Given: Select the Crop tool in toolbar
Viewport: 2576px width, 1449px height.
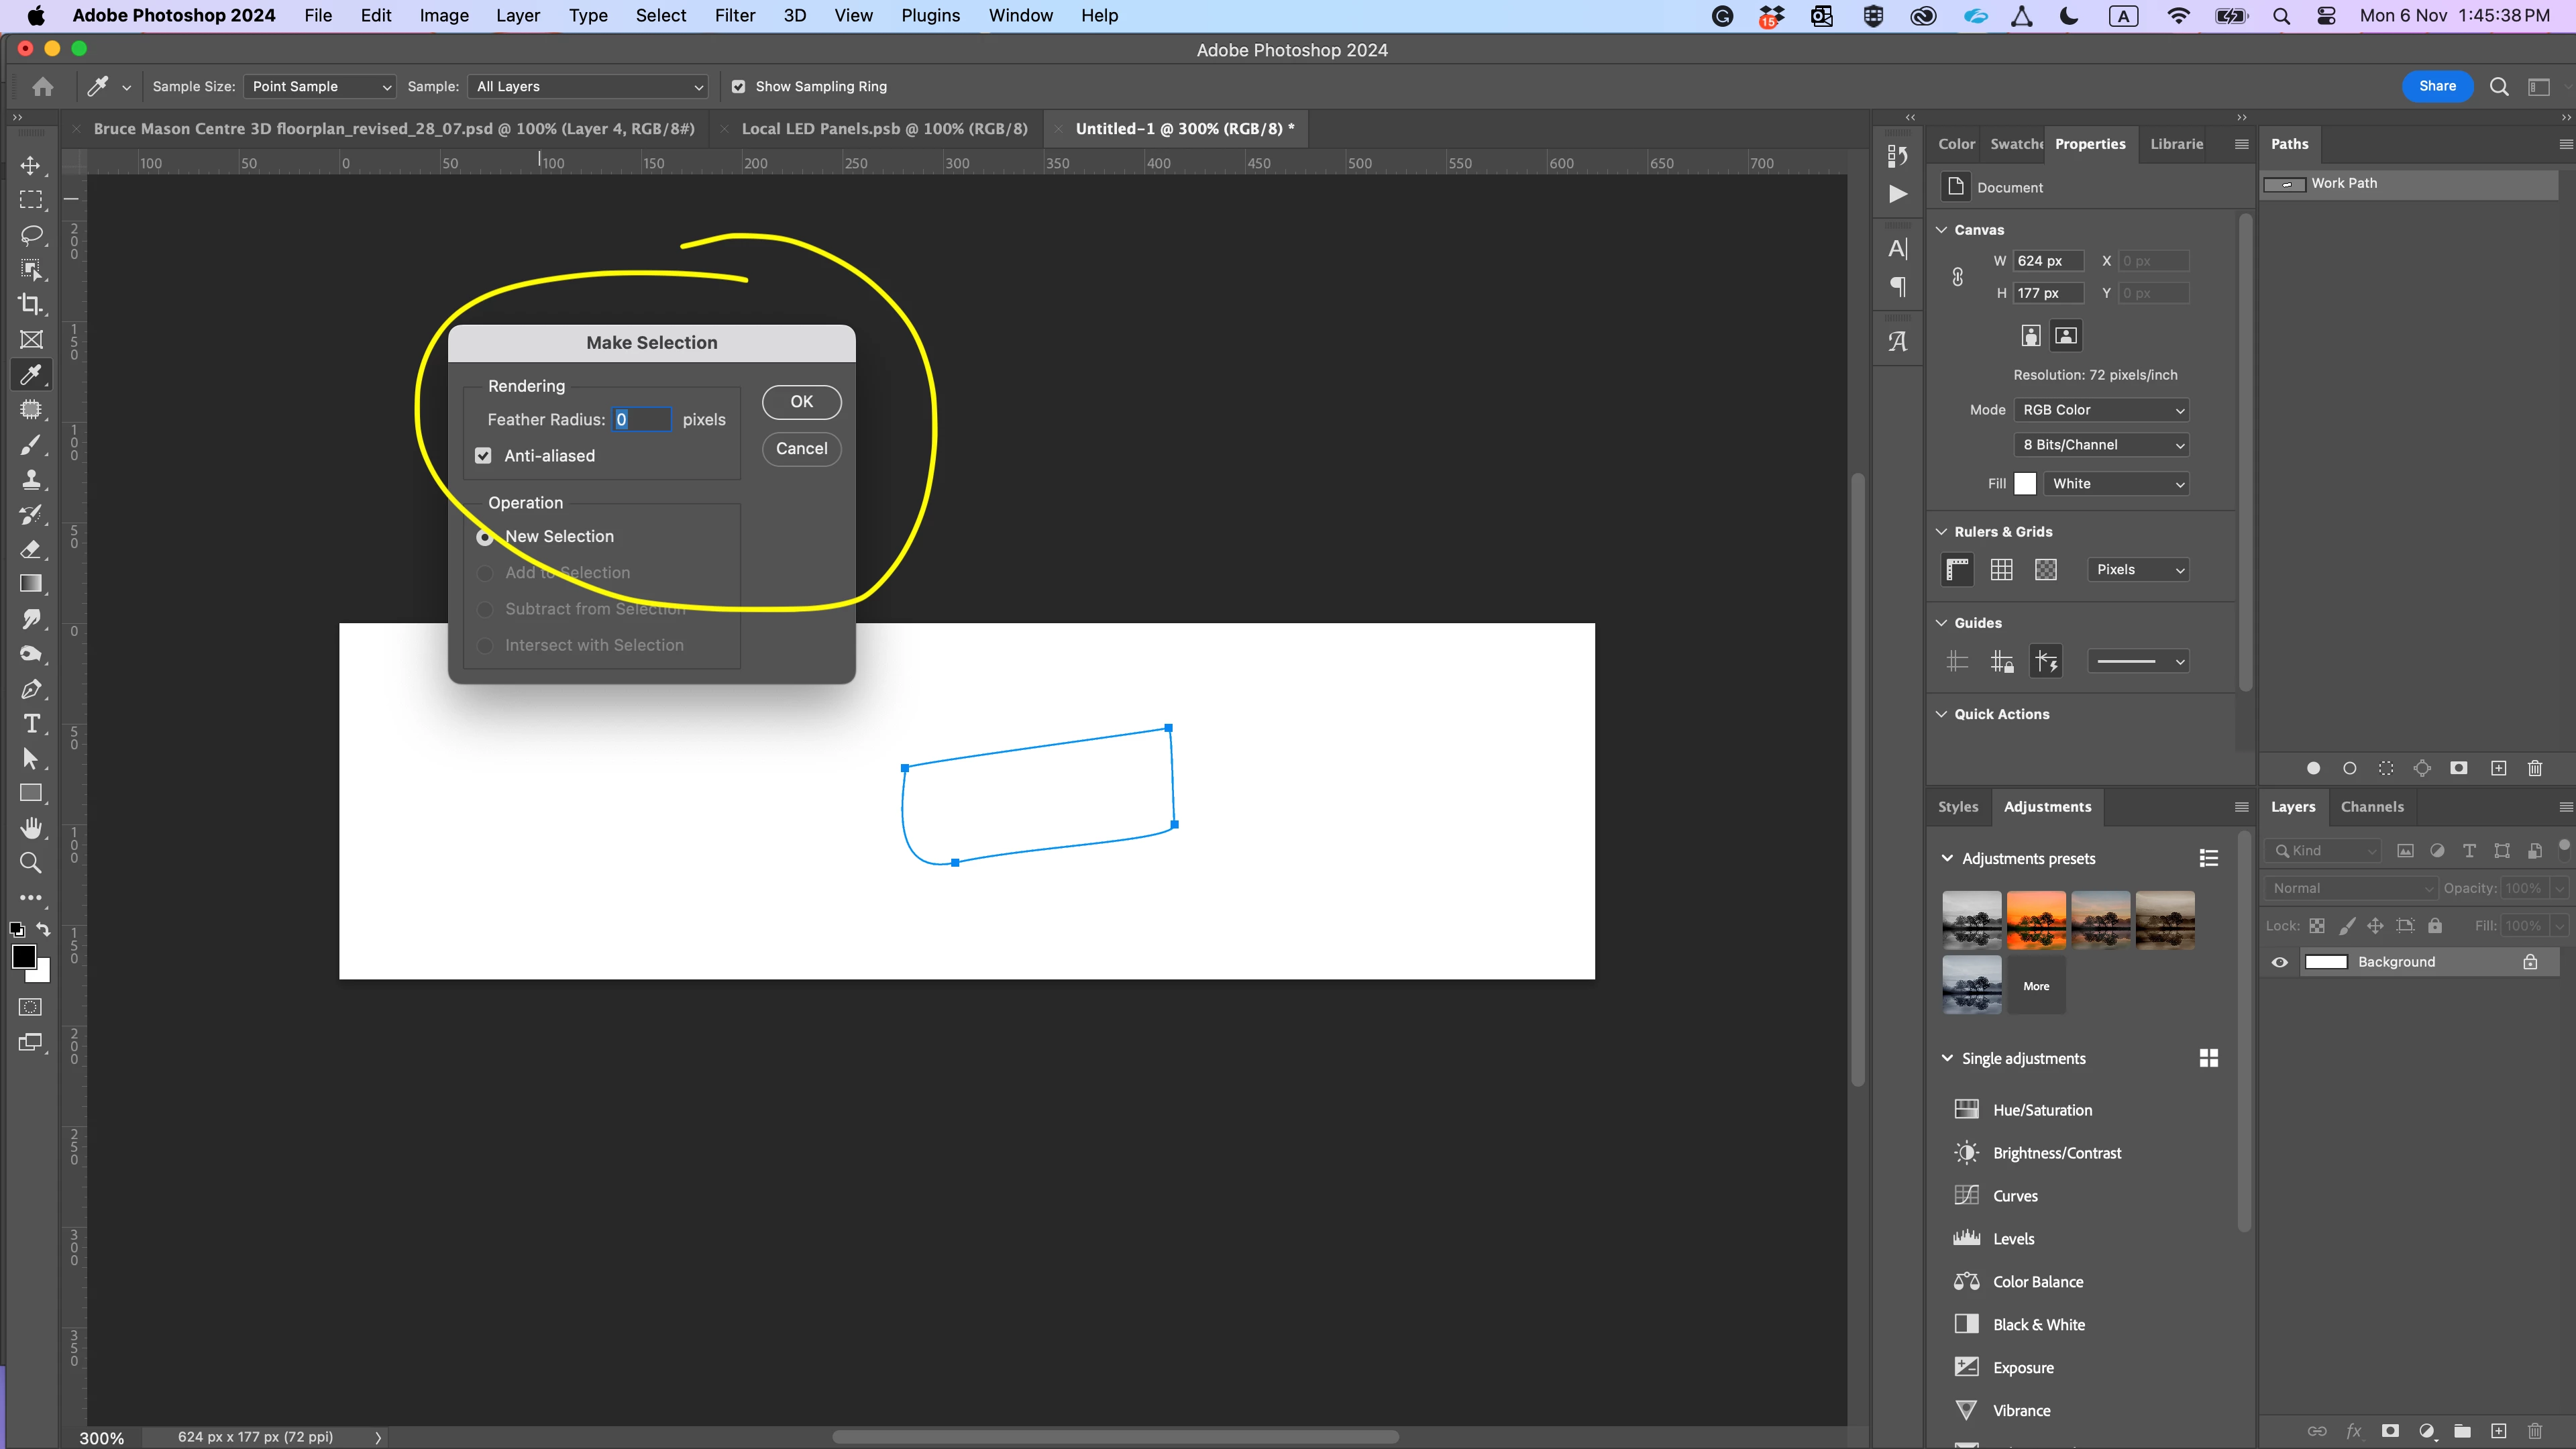Looking at the screenshot, I should click(31, 304).
